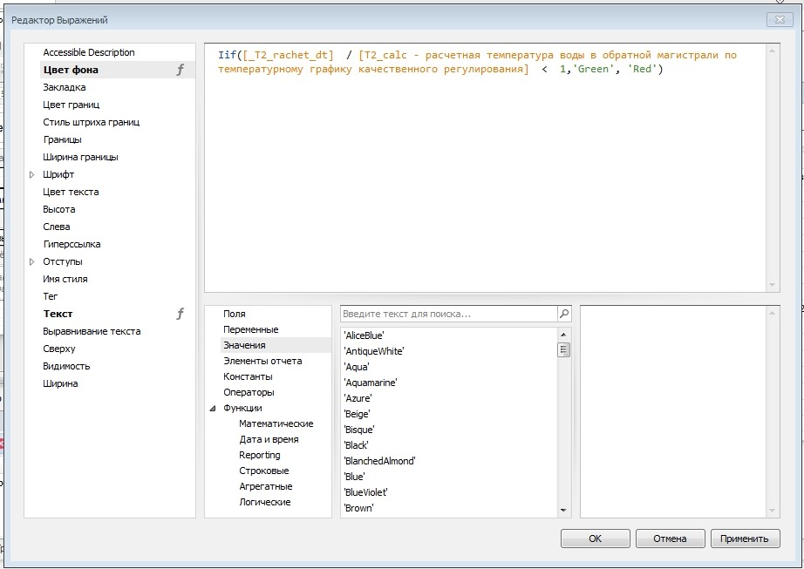Pick the 'Aquamarine' color value
Screen dimensions: 804x569
[371, 383]
